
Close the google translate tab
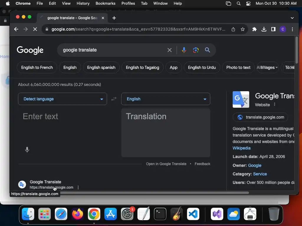pyautogui.click(x=103, y=18)
